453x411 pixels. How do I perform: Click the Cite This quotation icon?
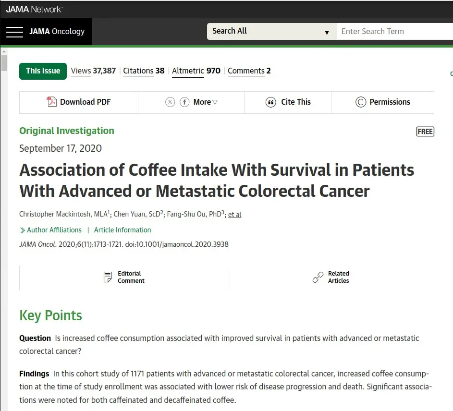(271, 102)
